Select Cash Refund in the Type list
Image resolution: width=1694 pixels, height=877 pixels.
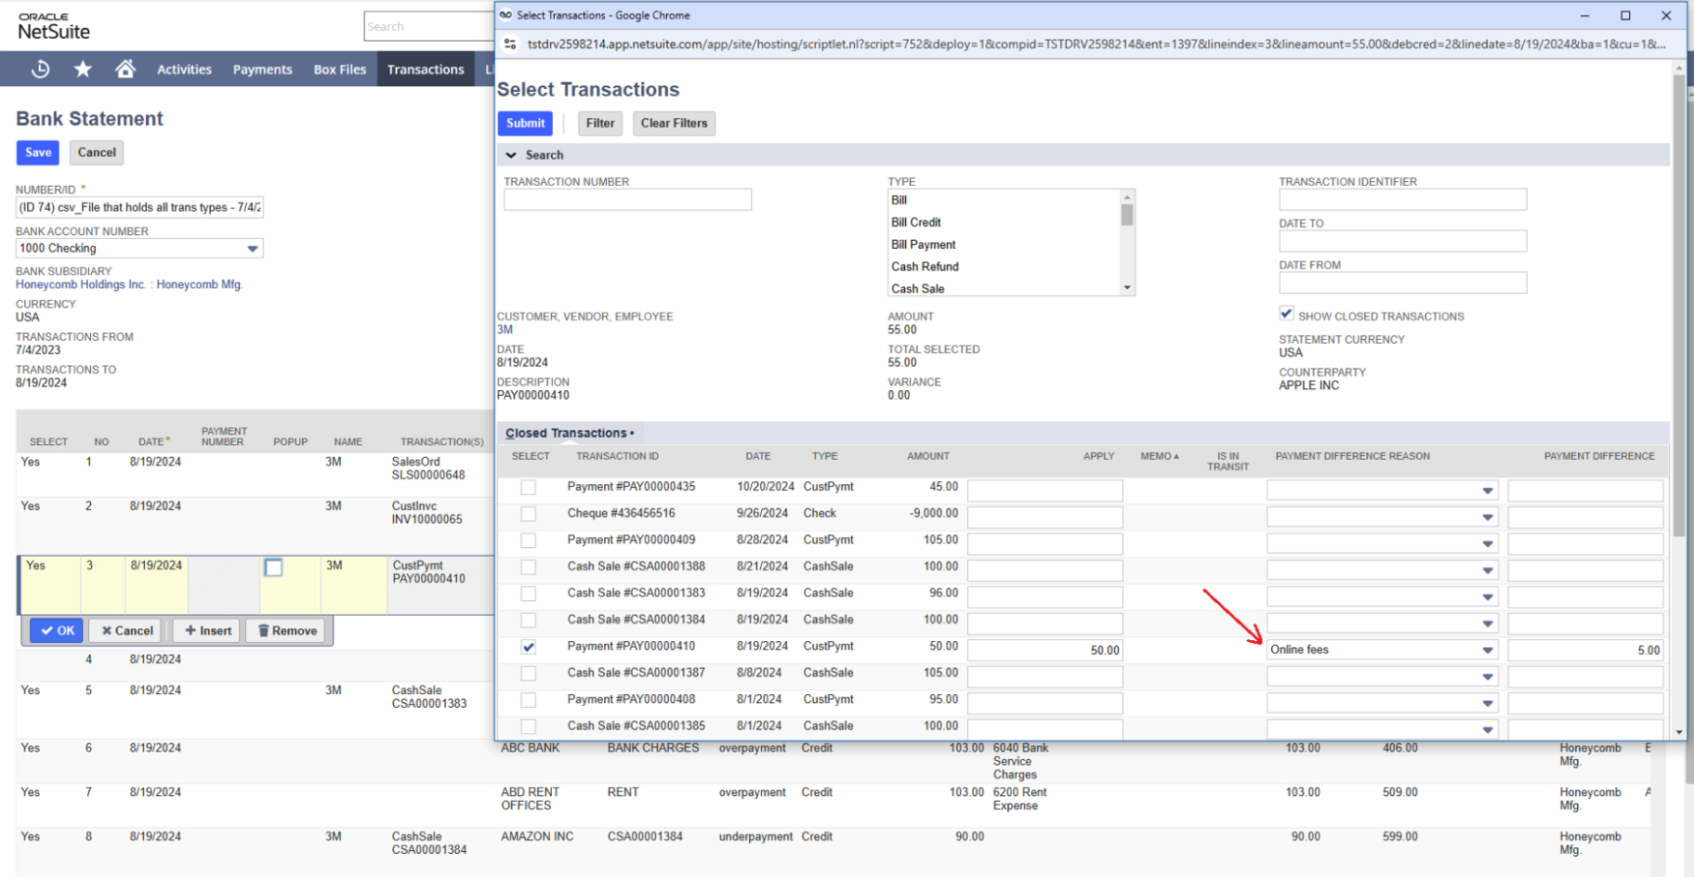926,267
